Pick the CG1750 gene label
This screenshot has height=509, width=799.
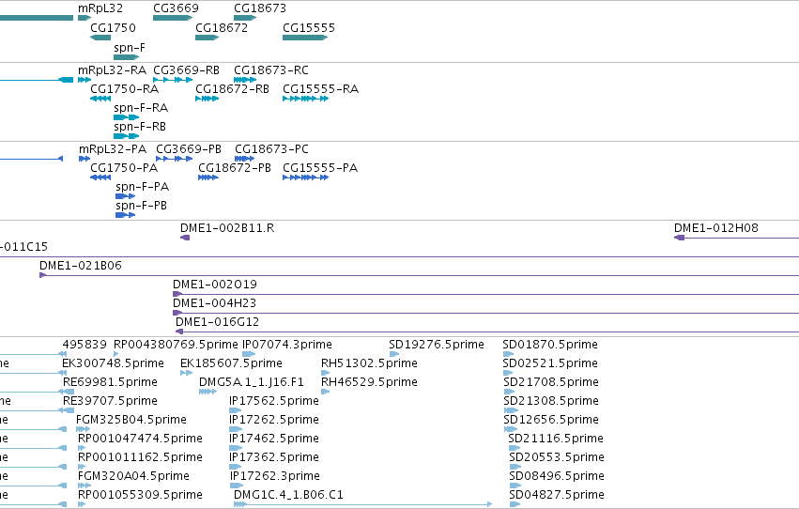tap(113, 28)
